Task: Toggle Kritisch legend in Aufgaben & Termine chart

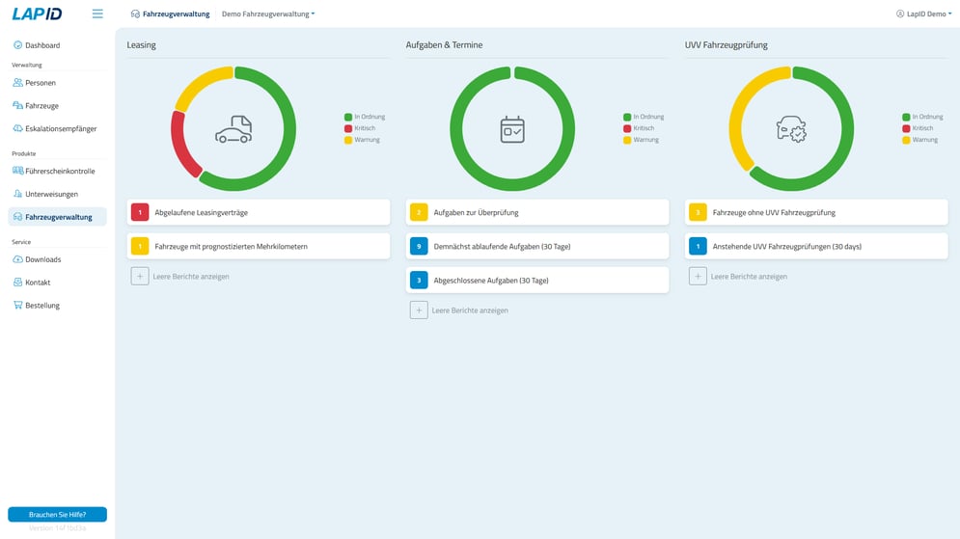Action: pos(639,128)
